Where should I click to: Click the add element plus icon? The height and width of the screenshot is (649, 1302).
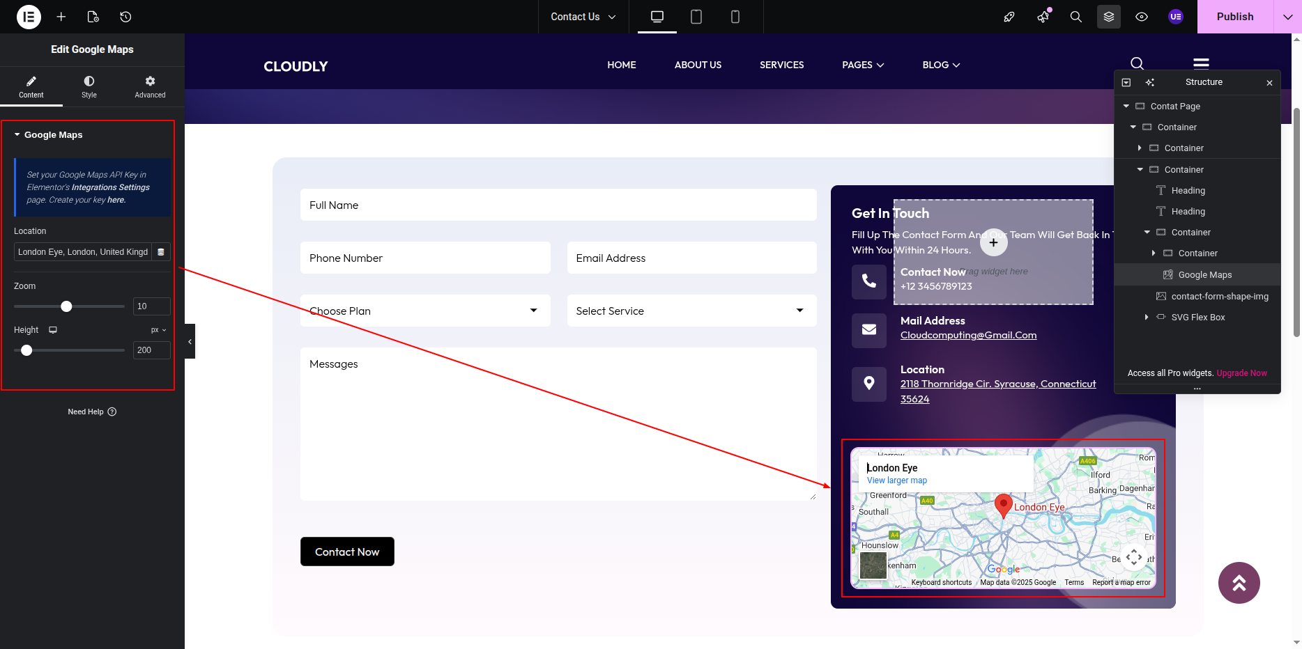61,17
